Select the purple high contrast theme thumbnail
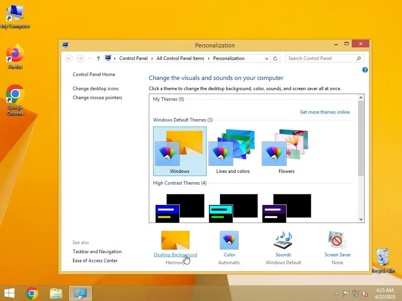 (x=287, y=208)
